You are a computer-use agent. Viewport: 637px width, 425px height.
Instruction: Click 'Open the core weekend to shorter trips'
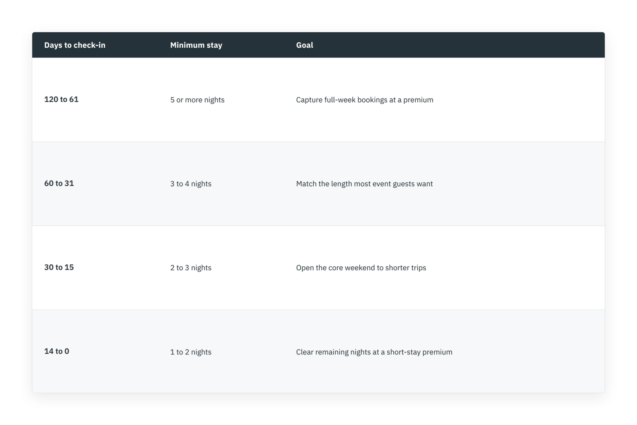361,268
